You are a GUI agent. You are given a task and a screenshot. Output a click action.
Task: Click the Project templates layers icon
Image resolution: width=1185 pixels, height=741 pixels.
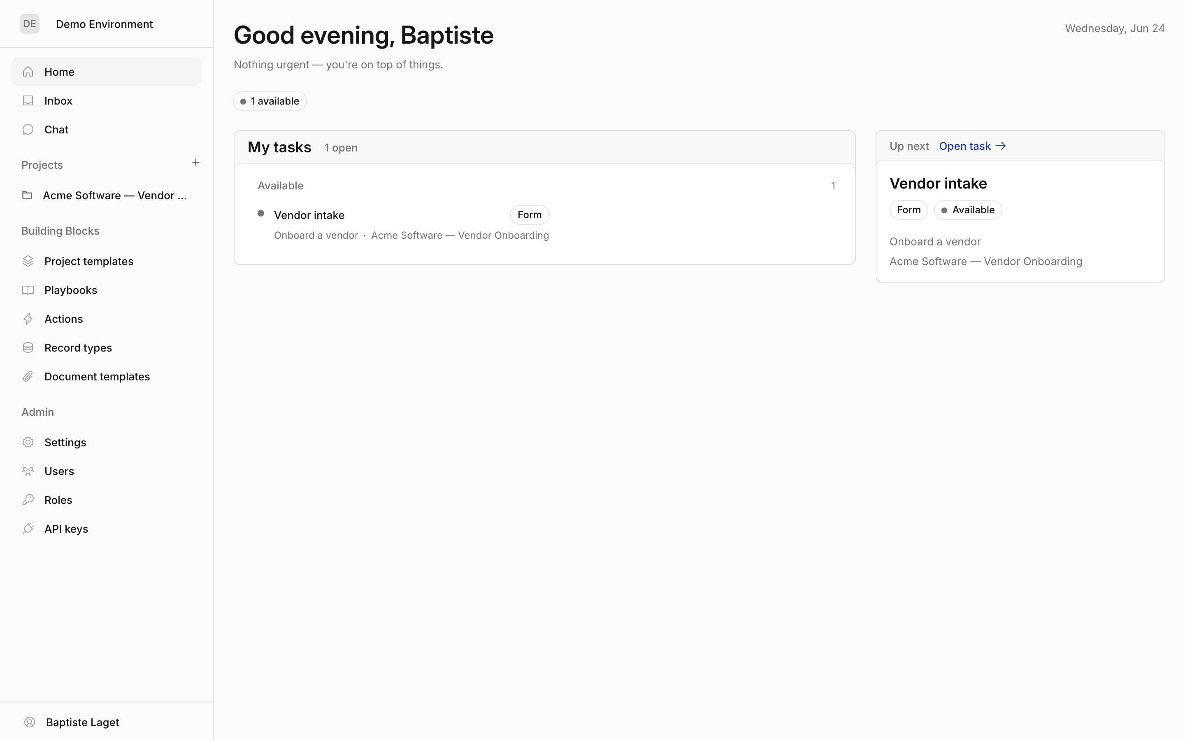coord(28,261)
